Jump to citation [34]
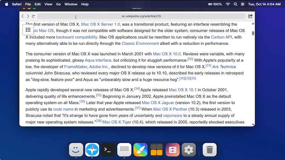 (x=137, y=89)
